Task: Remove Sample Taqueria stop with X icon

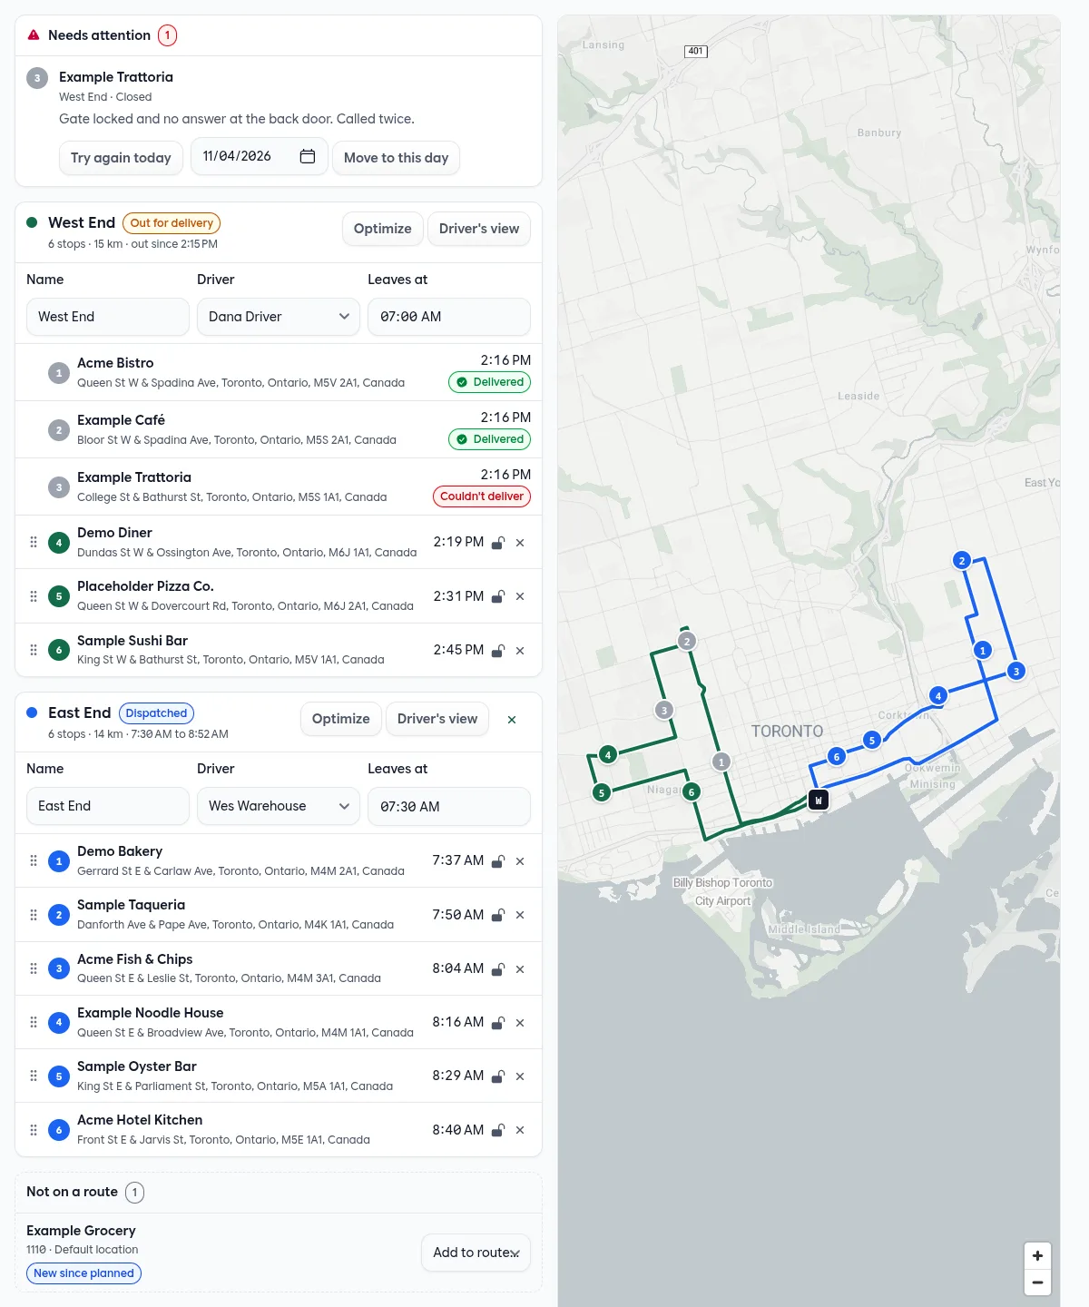Action: click(x=520, y=915)
